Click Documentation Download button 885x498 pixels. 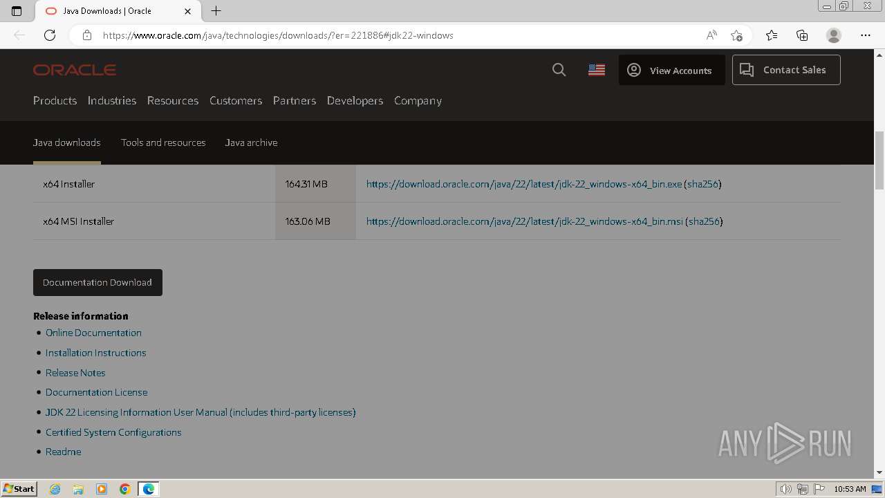pos(97,282)
